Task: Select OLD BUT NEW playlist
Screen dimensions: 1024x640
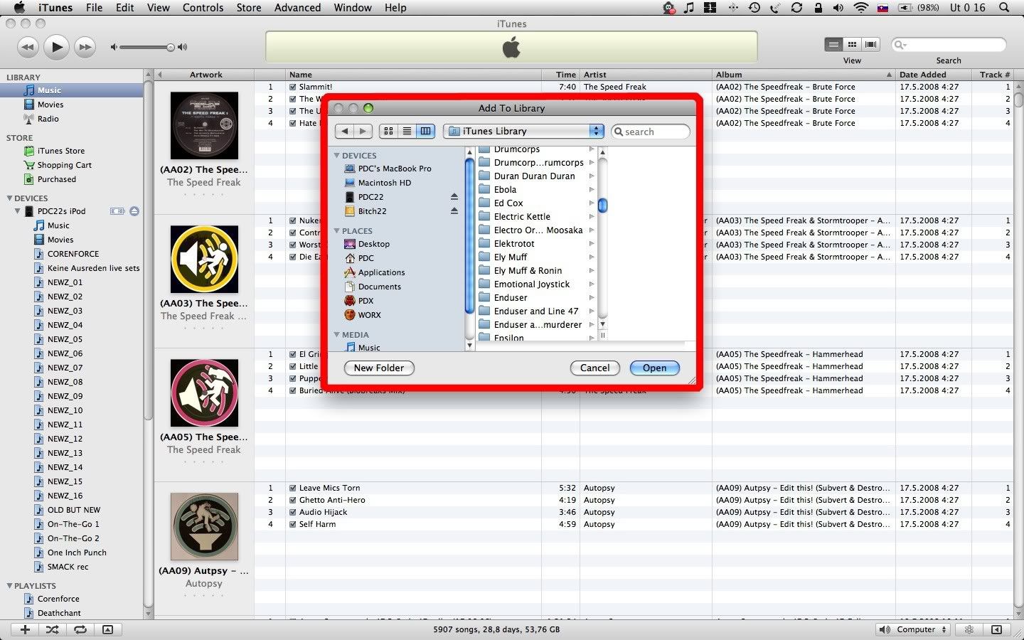Action: point(74,510)
